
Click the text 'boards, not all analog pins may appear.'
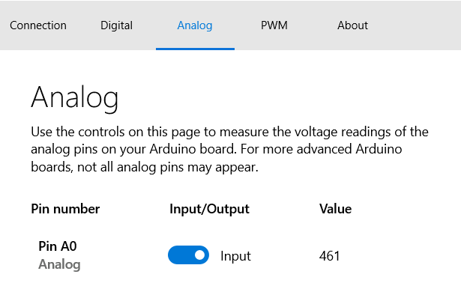(x=145, y=168)
